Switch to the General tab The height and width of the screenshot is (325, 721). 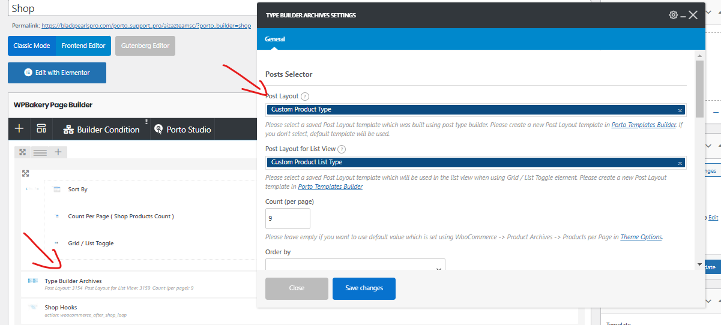pyautogui.click(x=275, y=39)
